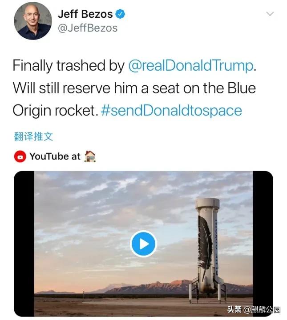Open the @JeffBezos handle

[x=88, y=28]
